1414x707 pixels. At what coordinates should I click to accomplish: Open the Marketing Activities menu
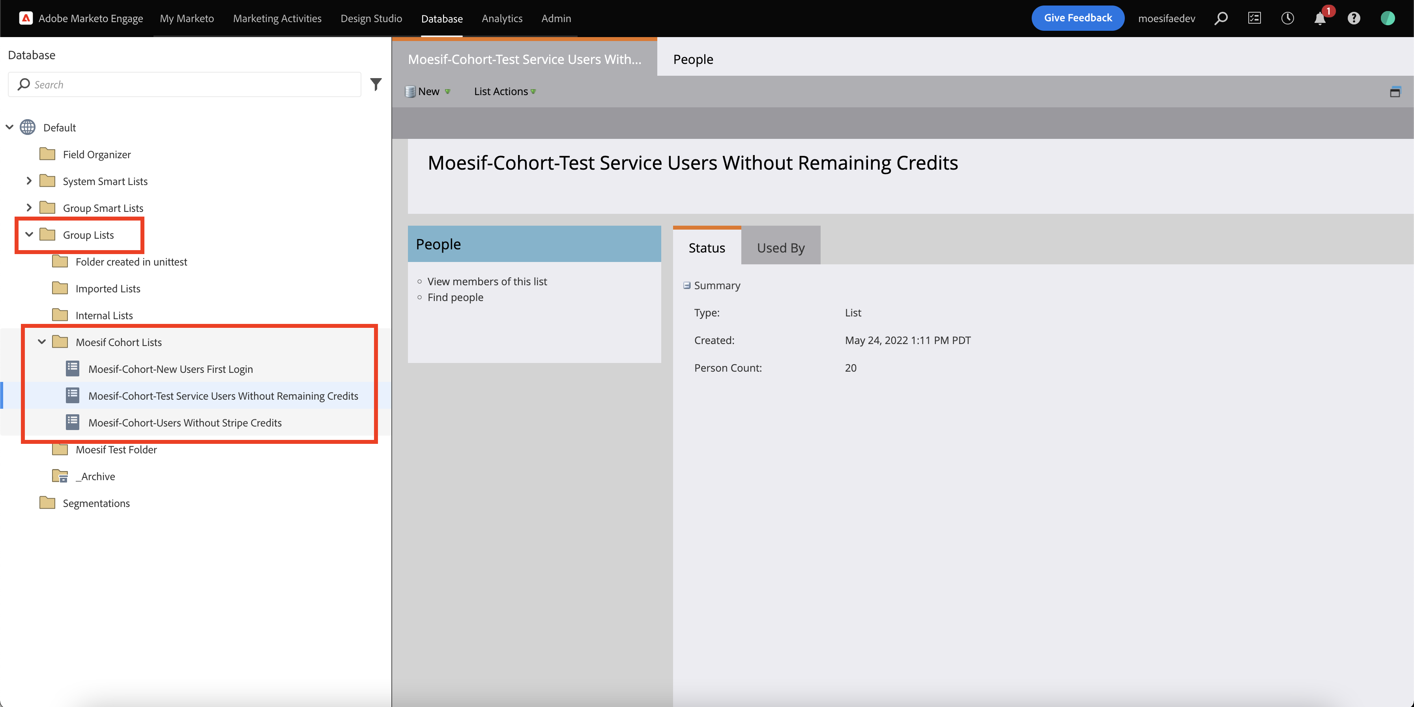point(277,18)
